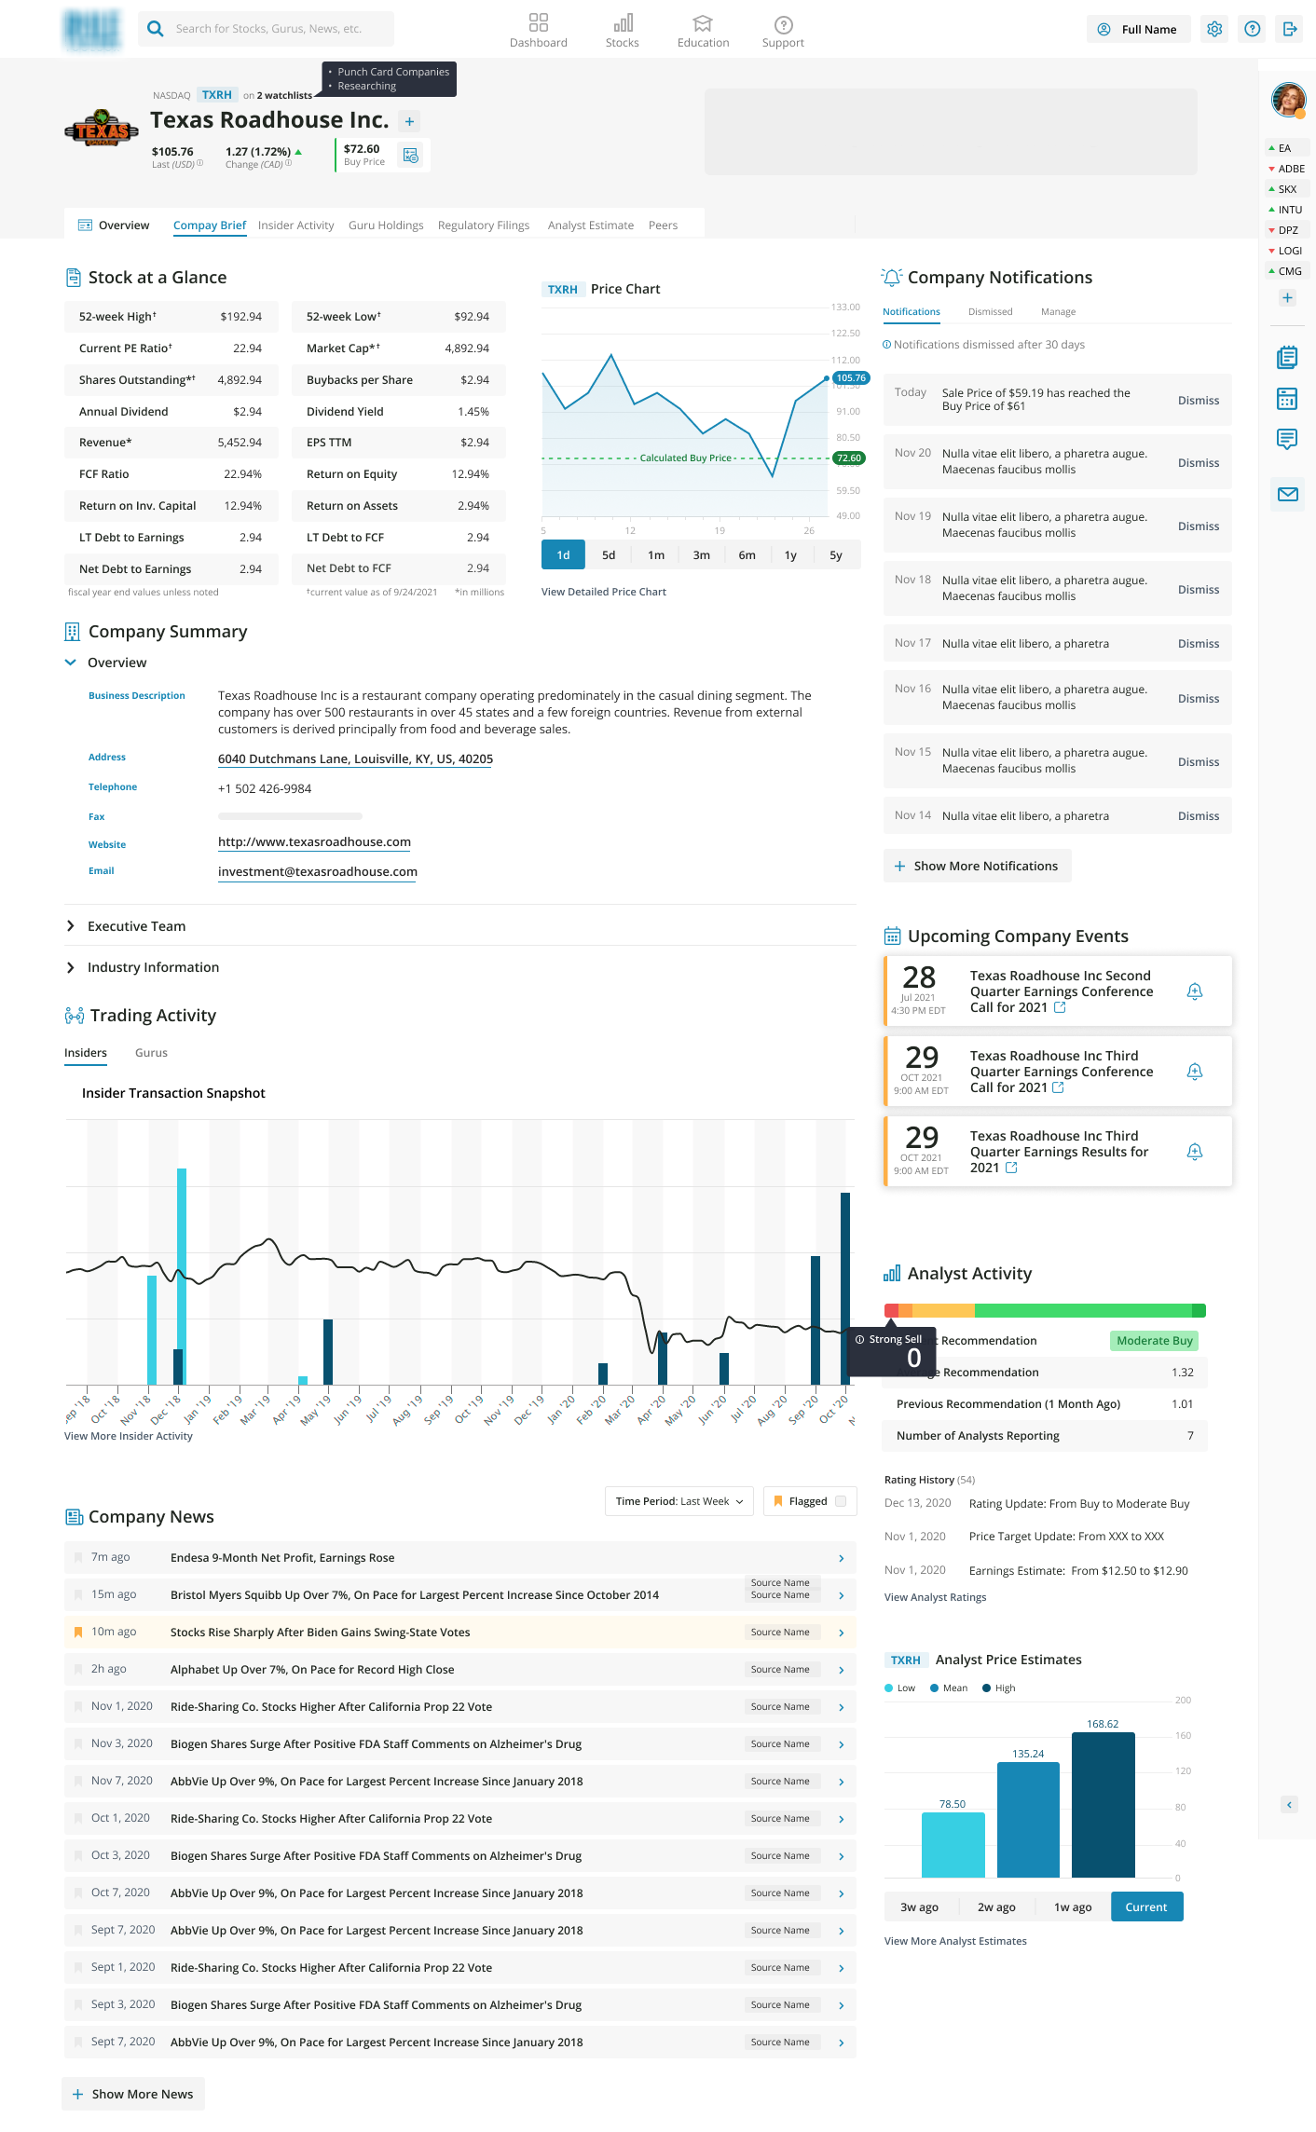Unflag the Stocks Rise Sharply After Biden news
The image size is (1316, 2132).
(x=78, y=1633)
